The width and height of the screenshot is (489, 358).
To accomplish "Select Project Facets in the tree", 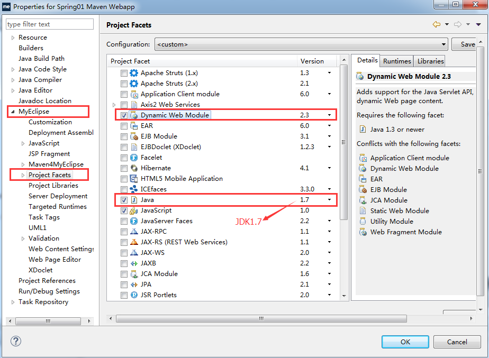I will pyautogui.click(x=50, y=175).
